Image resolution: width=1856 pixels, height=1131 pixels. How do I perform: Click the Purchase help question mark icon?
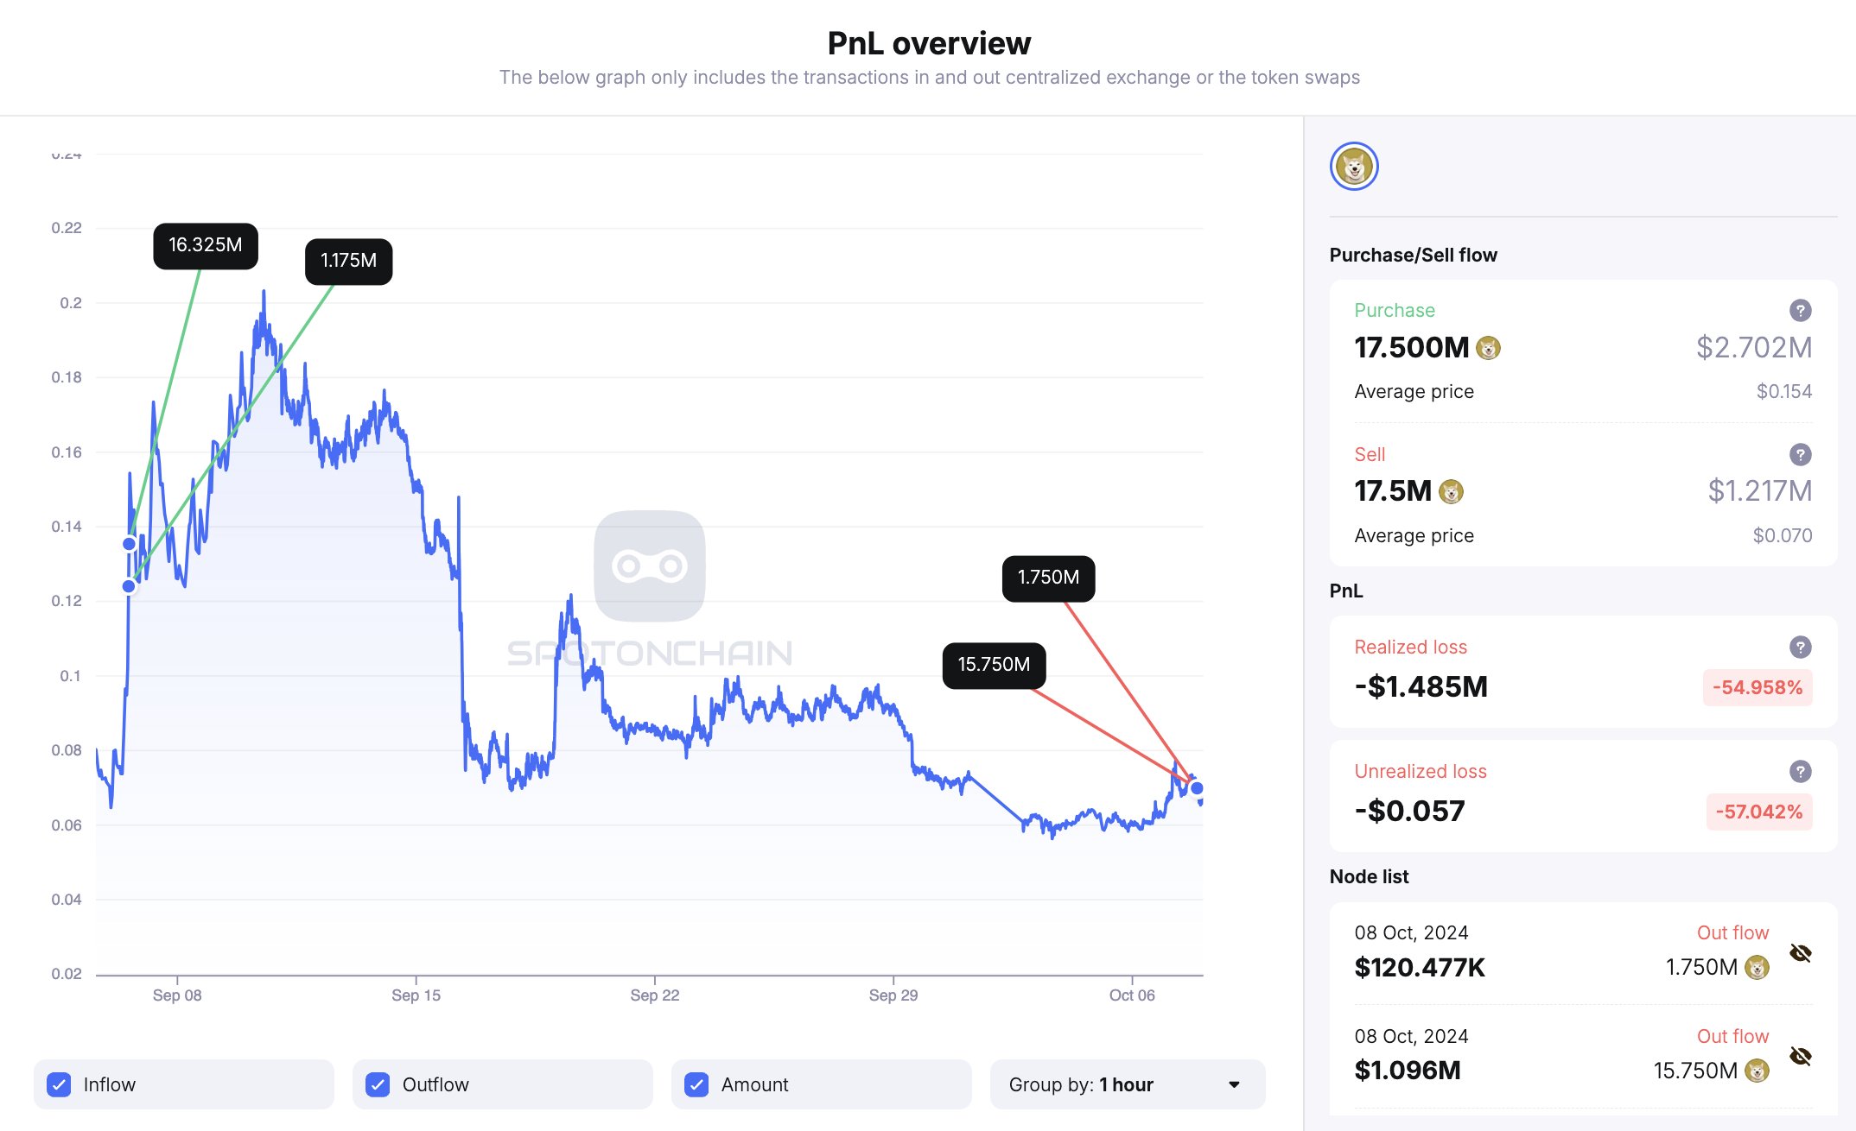point(1800,310)
